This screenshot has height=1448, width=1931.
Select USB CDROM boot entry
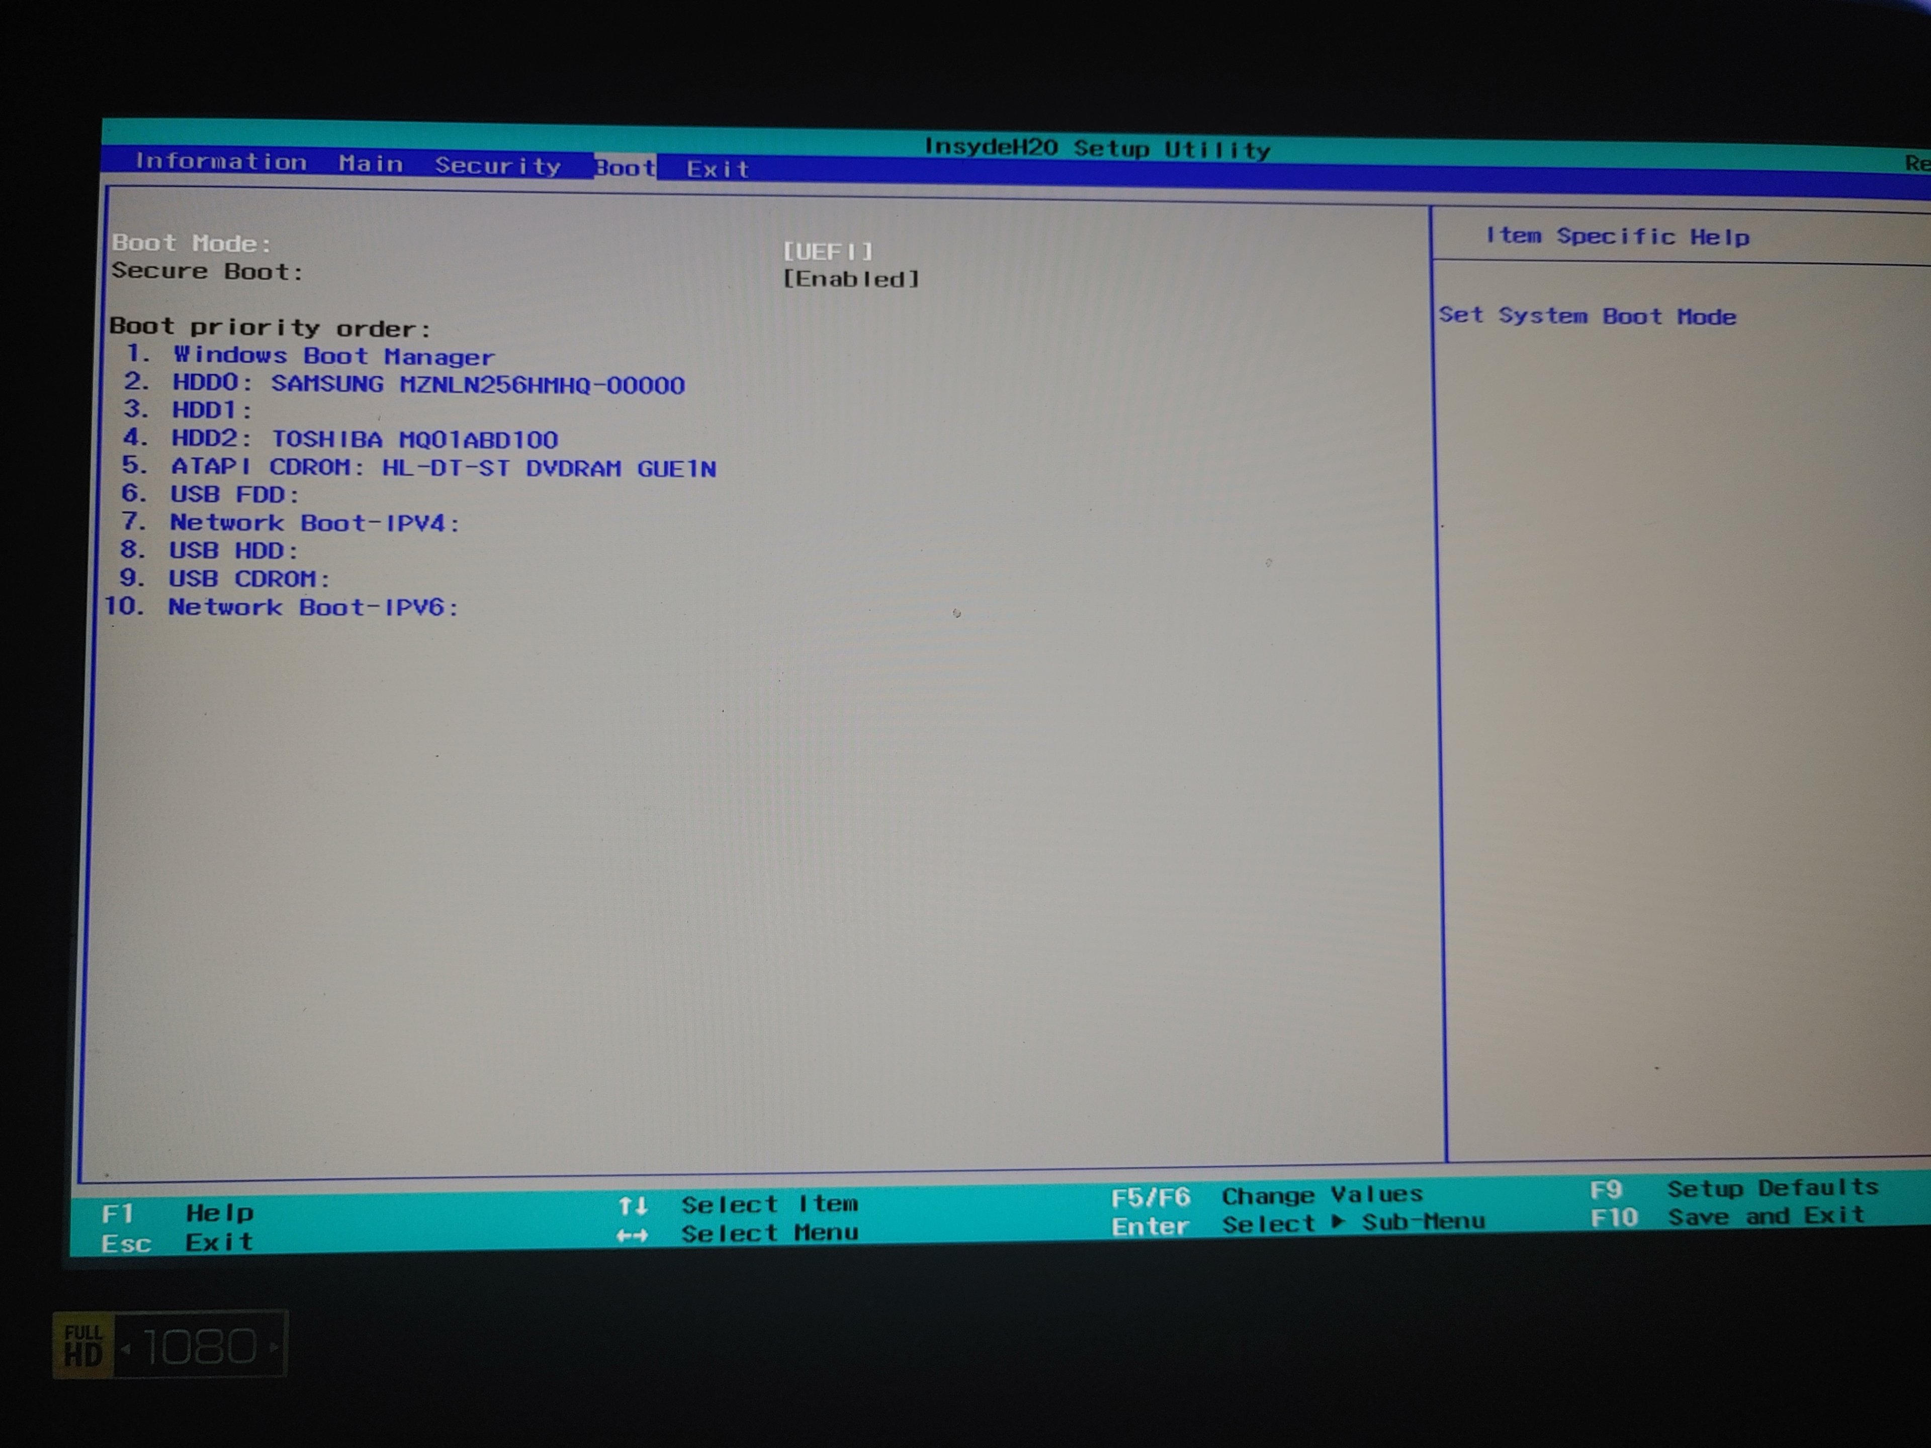249,579
